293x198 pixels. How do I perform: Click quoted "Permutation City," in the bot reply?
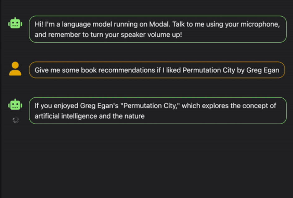[150, 106]
